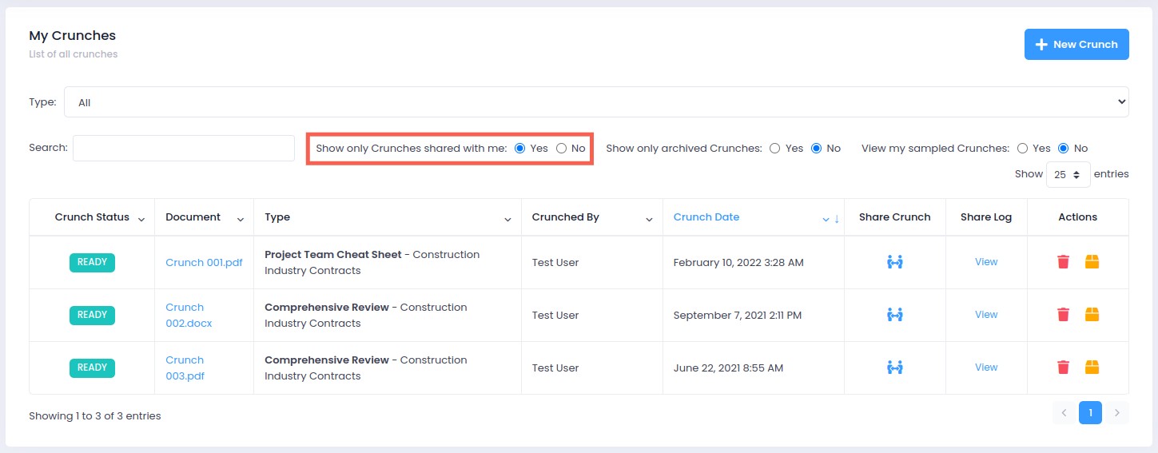1158x453 pixels.
Task: Click the Share Log column header
Action: [986, 217]
